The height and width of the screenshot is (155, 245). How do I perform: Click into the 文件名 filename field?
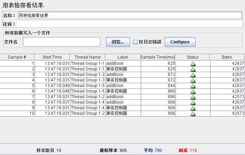pos(62,42)
